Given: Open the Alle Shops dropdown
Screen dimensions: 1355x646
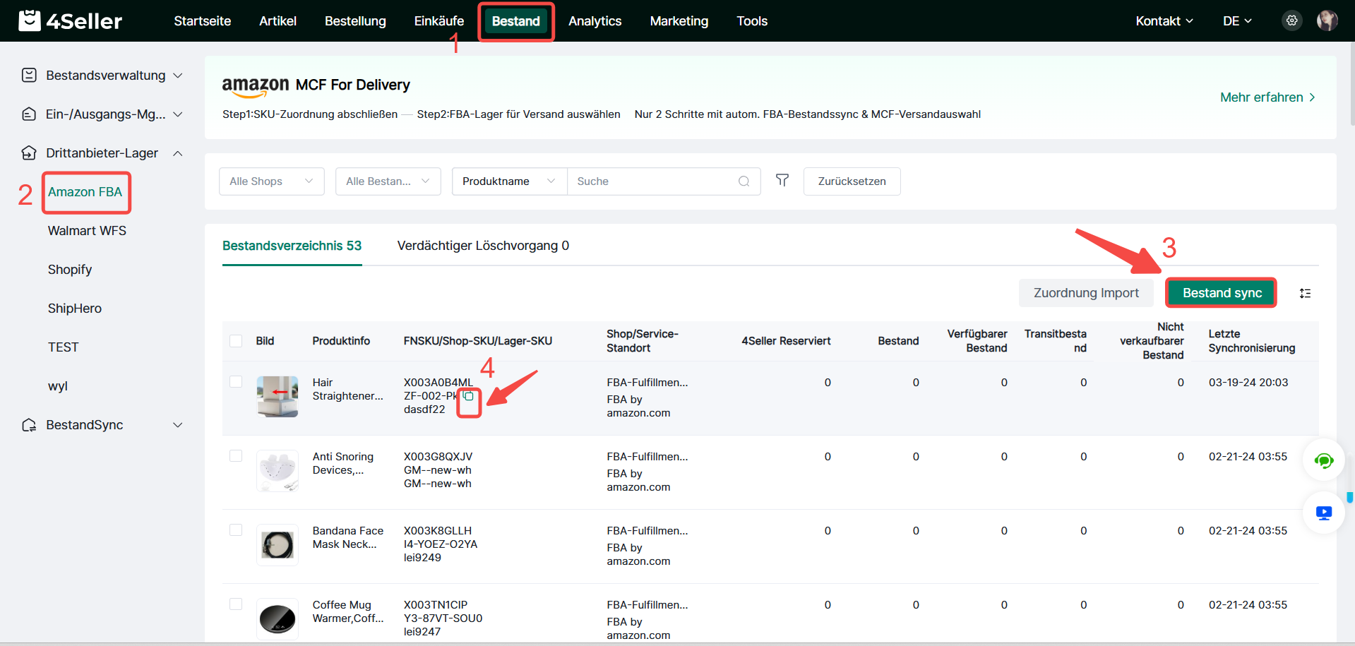Looking at the screenshot, I should (x=271, y=181).
